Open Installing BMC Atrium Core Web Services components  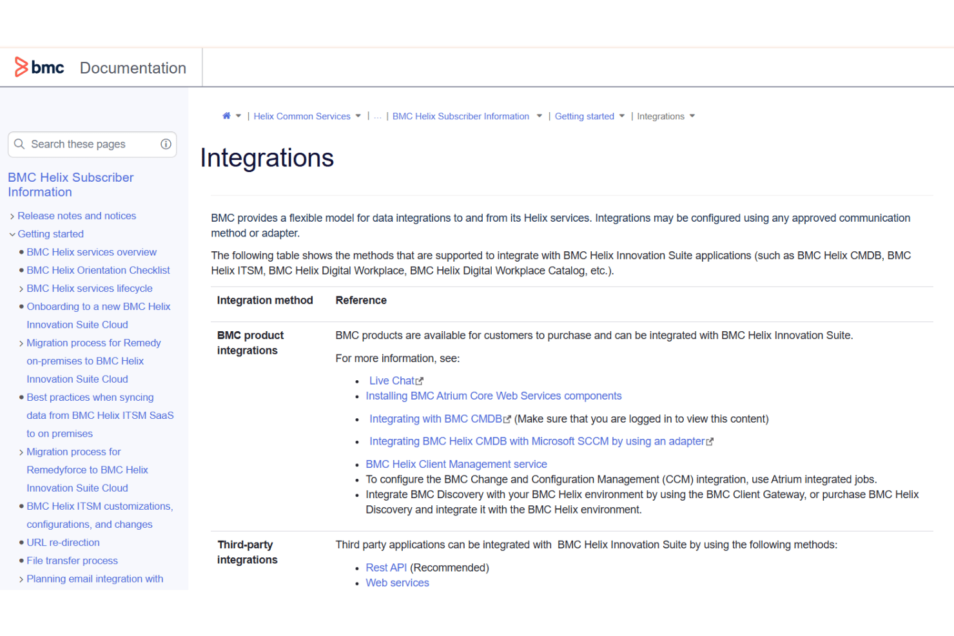pyautogui.click(x=494, y=396)
